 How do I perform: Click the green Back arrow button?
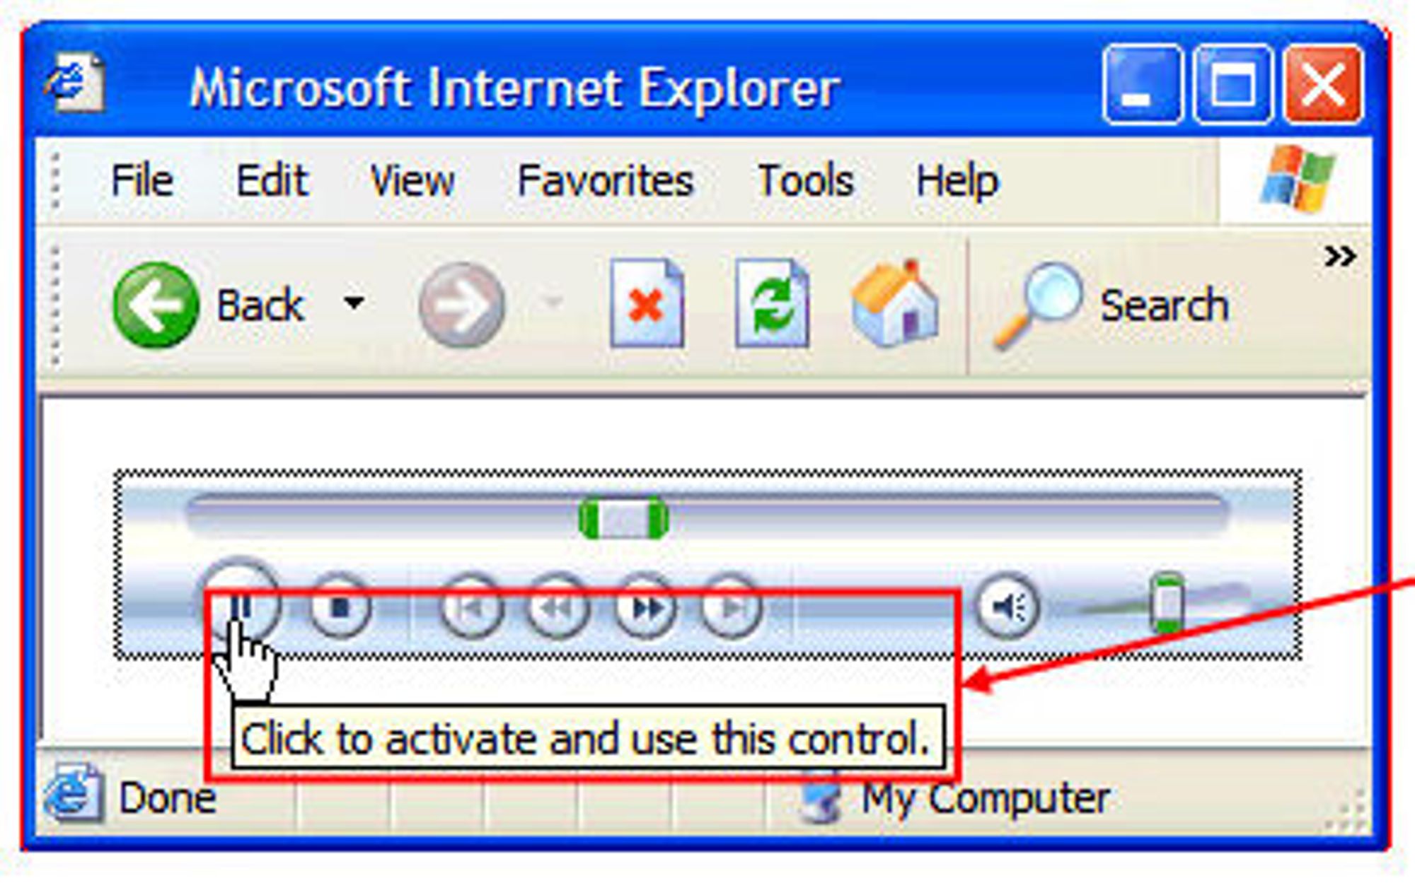156,305
